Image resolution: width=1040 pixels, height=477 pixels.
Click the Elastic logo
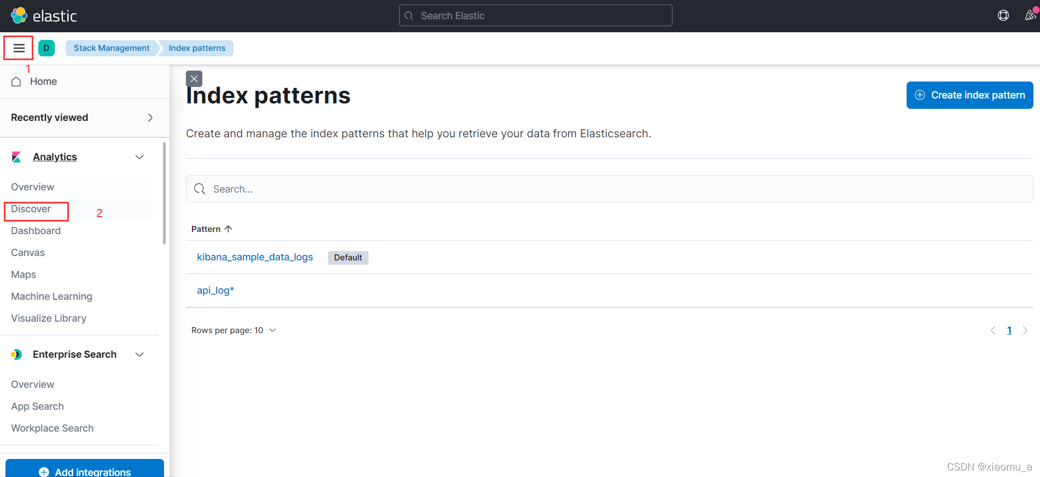(44, 16)
